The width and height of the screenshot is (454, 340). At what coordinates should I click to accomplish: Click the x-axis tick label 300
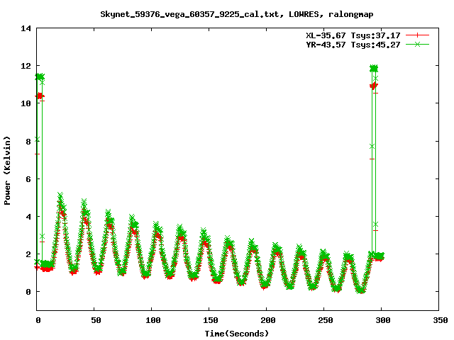383,320
